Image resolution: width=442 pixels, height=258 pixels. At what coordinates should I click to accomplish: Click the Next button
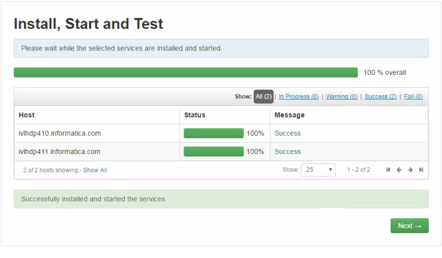(409, 226)
